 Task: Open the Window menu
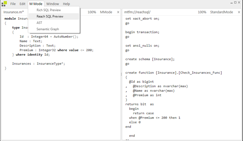pyautogui.click(x=52, y=4)
